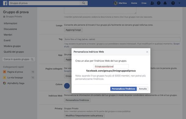Open AlphaBetty Saga shortcut icon
The image size is (186, 119).
pos(5,83)
